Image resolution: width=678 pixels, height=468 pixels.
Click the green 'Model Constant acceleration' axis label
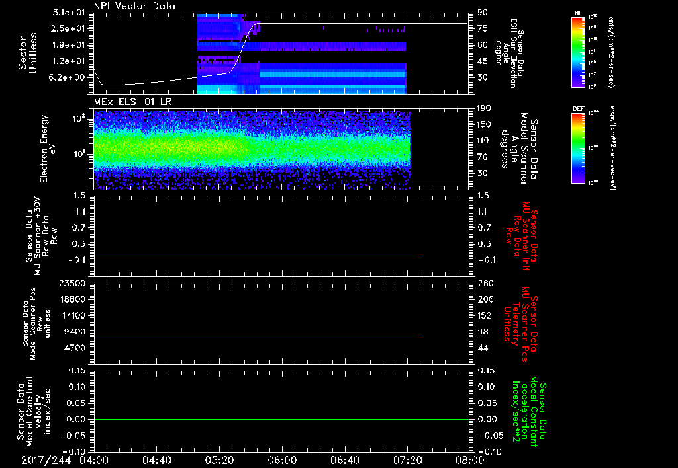528,412
